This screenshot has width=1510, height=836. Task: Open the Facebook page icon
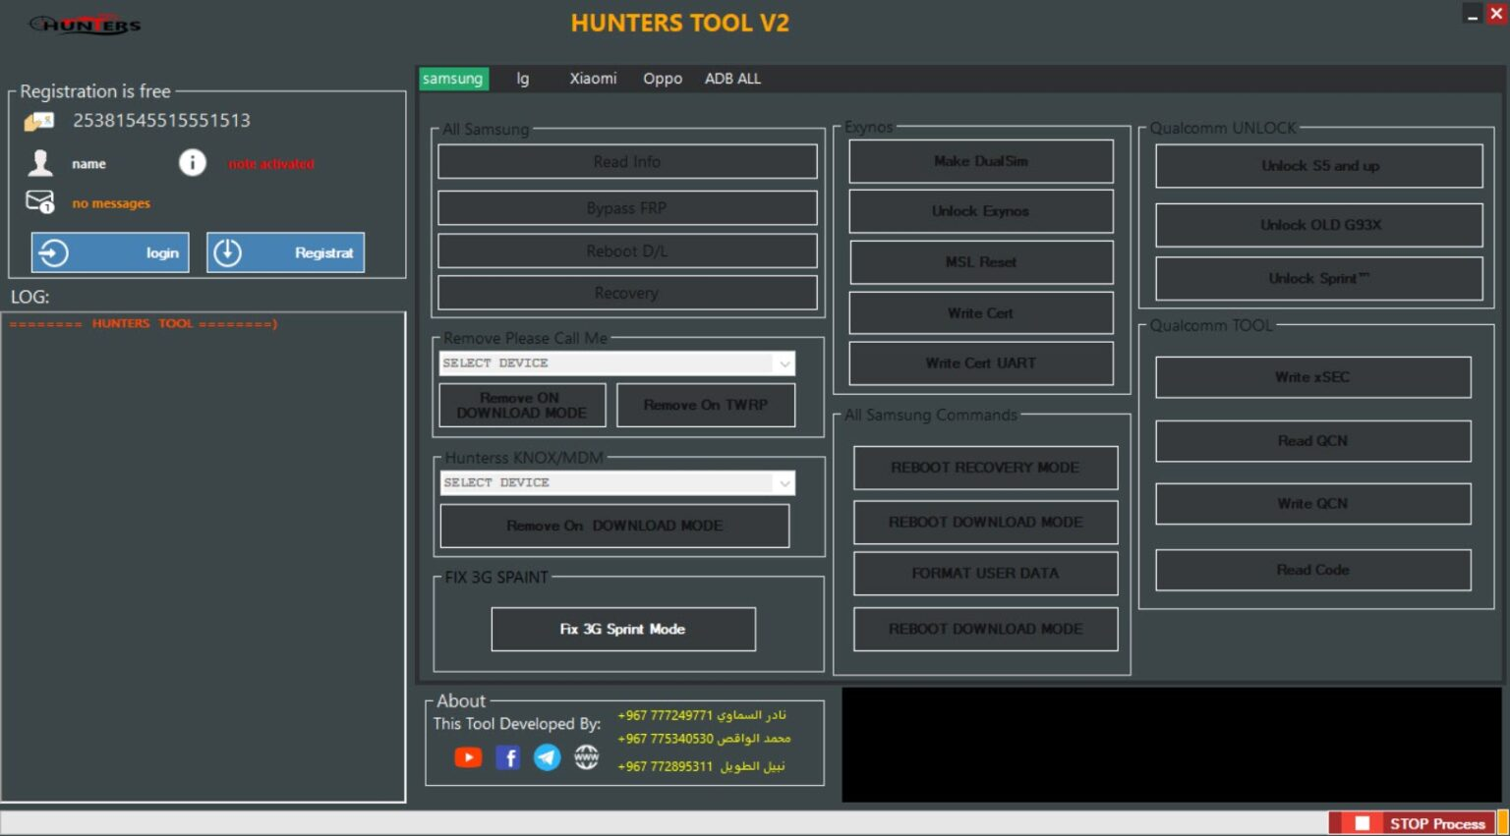(x=507, y=757)
